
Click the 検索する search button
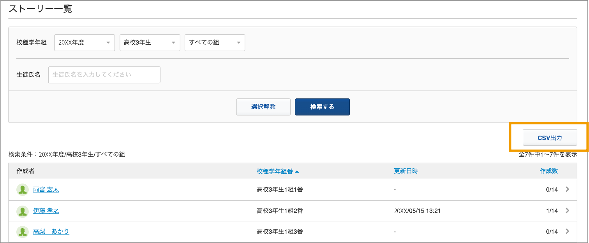pos(322,107)
